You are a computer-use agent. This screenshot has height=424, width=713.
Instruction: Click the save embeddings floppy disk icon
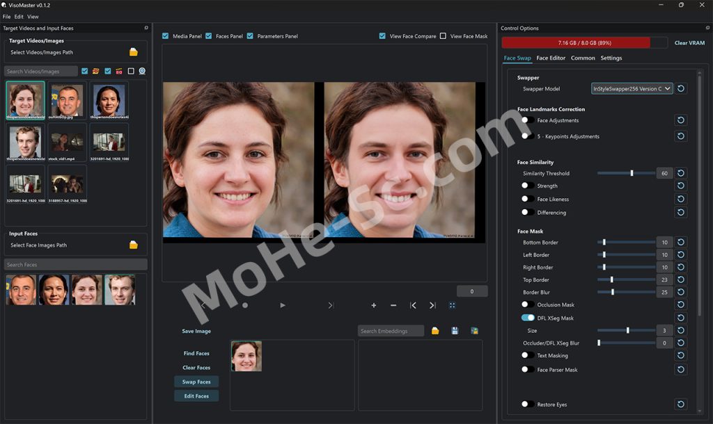pos(455,331)
